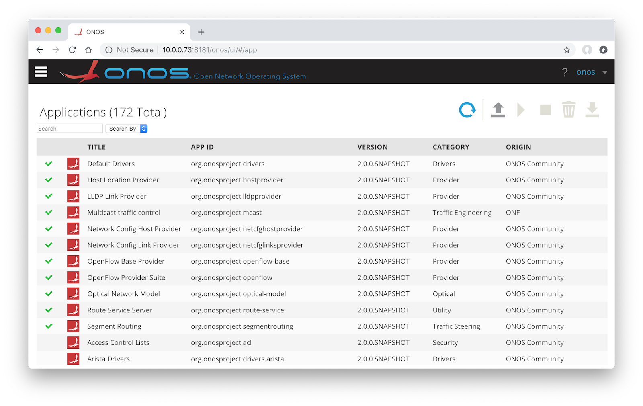Image resolution: width=643 pixels, height=406 pixels.
Task: Click org.onosproject.segmentrouting app ID
Action: pyautogui.click(x=242, y=326)
